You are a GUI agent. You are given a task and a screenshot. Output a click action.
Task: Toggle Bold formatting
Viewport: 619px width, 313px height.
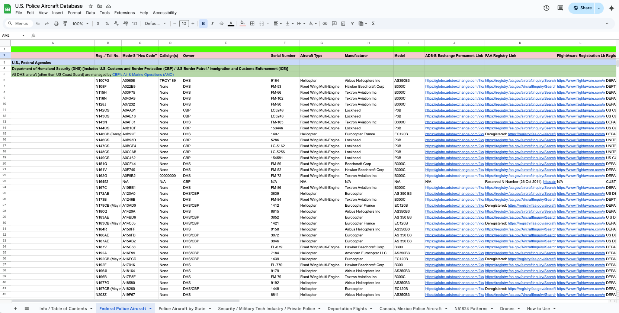click(203, 23)
